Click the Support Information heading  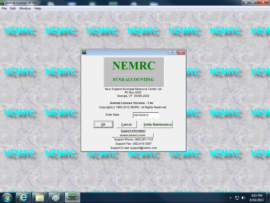click(133, 131)
